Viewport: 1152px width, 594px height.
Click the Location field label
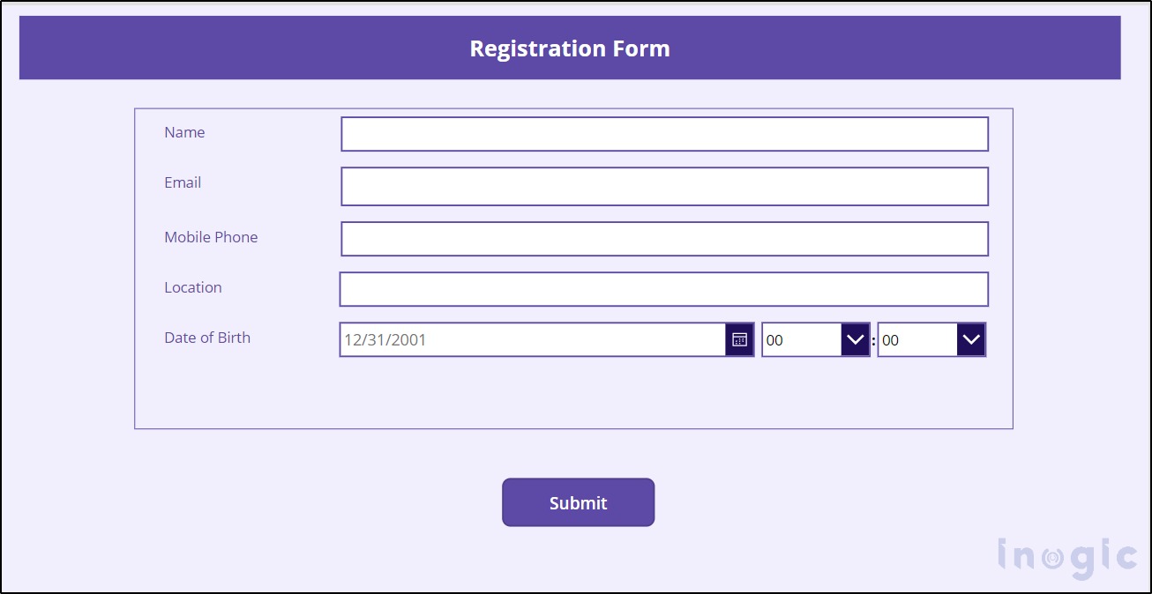click(192, 287)
